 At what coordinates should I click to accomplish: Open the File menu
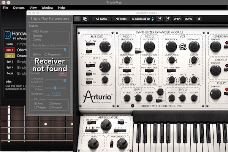pos(5,8)
